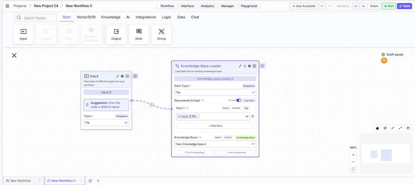Click the Edit Knowledge Base button

point(195,153)
